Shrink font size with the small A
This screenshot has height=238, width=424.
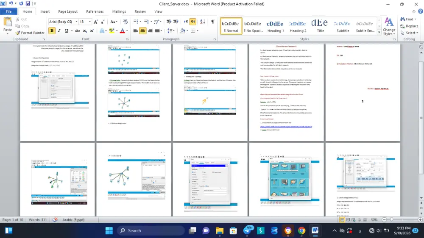103,22
